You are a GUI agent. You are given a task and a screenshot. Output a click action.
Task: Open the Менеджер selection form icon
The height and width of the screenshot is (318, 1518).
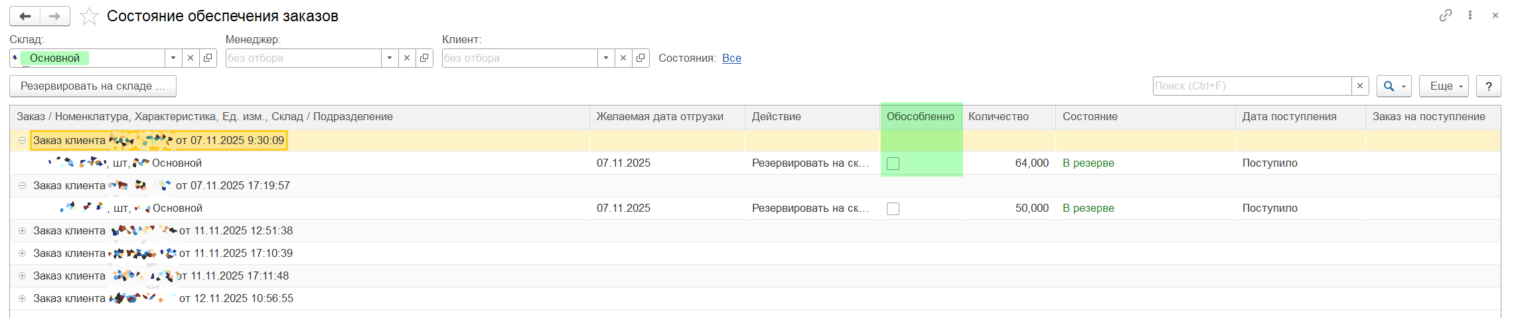click(x=424, y=58)
